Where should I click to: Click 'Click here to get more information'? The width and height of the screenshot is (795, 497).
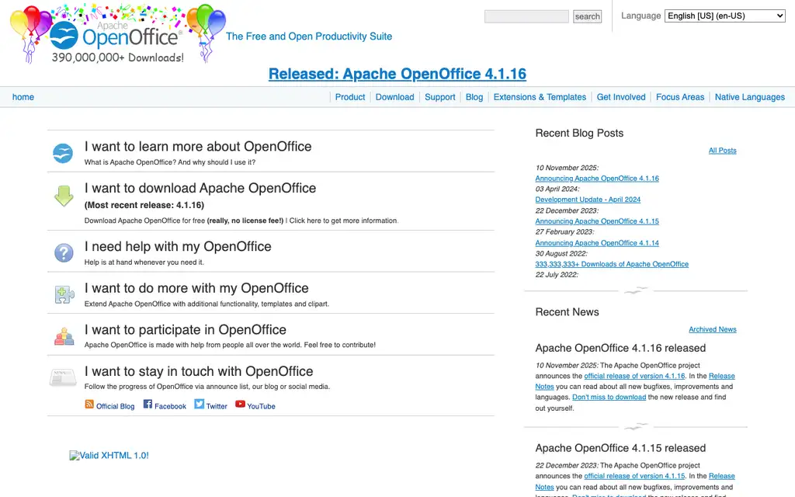click(343, 221)
